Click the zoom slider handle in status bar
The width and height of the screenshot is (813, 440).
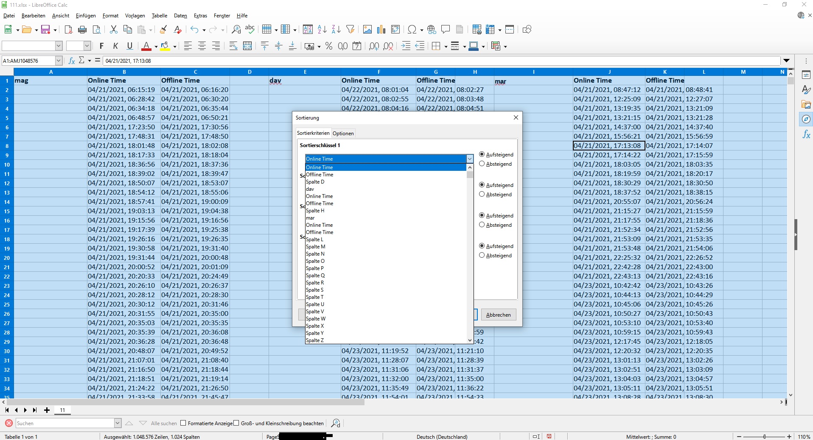pyautogui.click(x=765, y=437)
